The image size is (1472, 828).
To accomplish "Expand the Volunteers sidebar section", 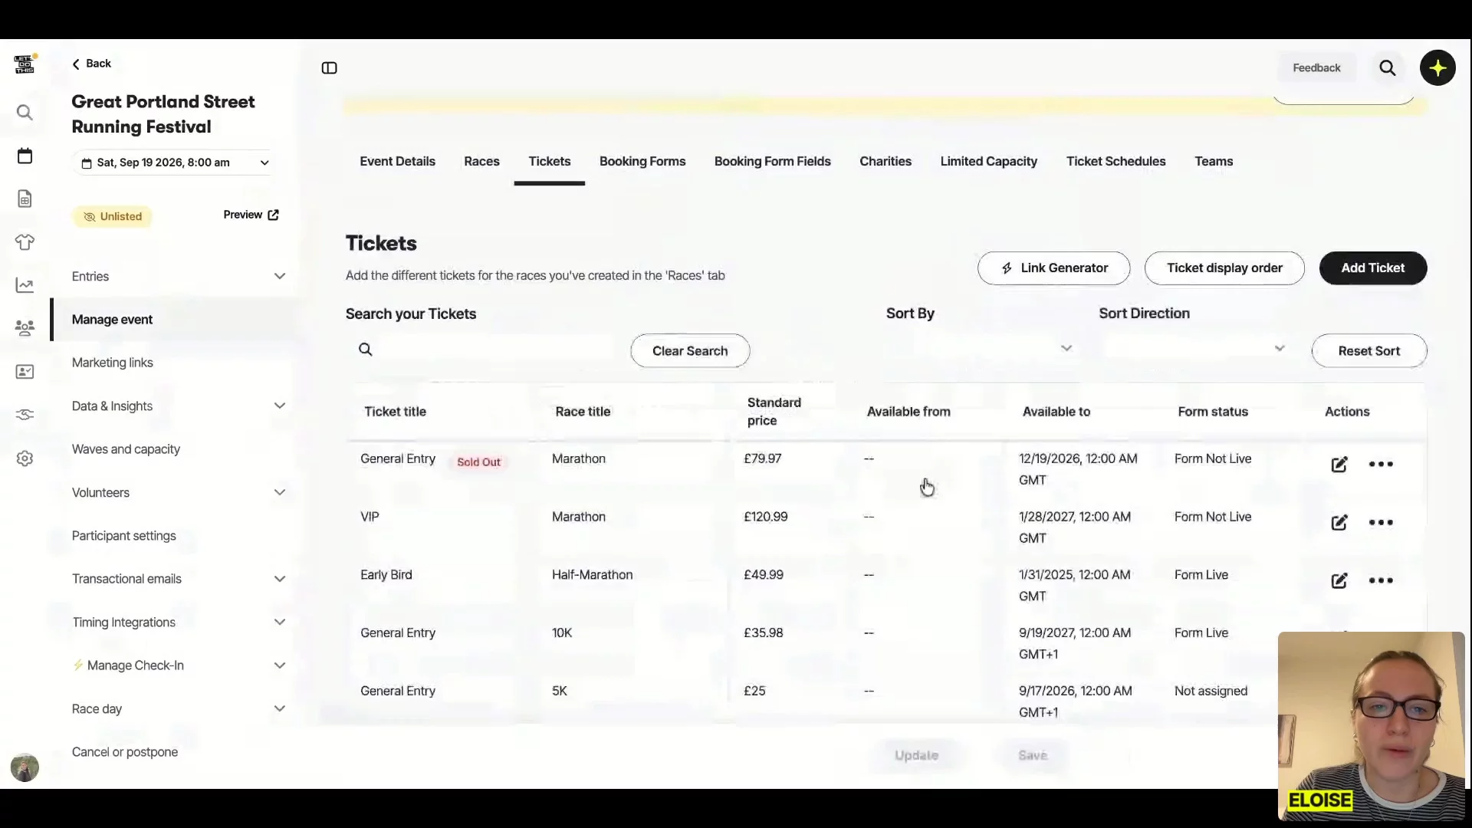I will (279, 492).
